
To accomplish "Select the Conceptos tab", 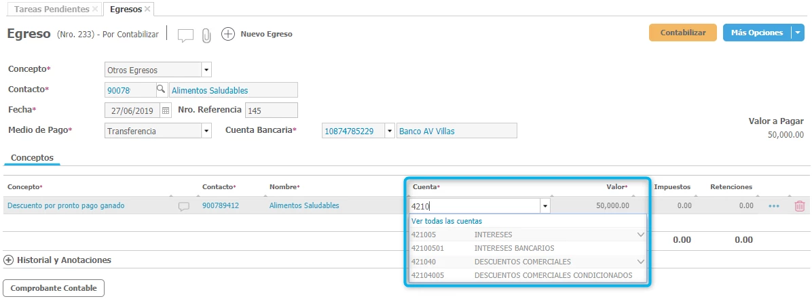I will point(32,157).
